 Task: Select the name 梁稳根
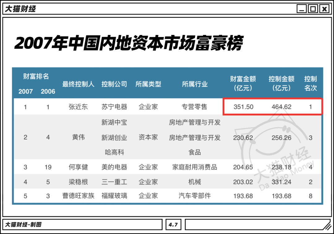coord(78,182)
